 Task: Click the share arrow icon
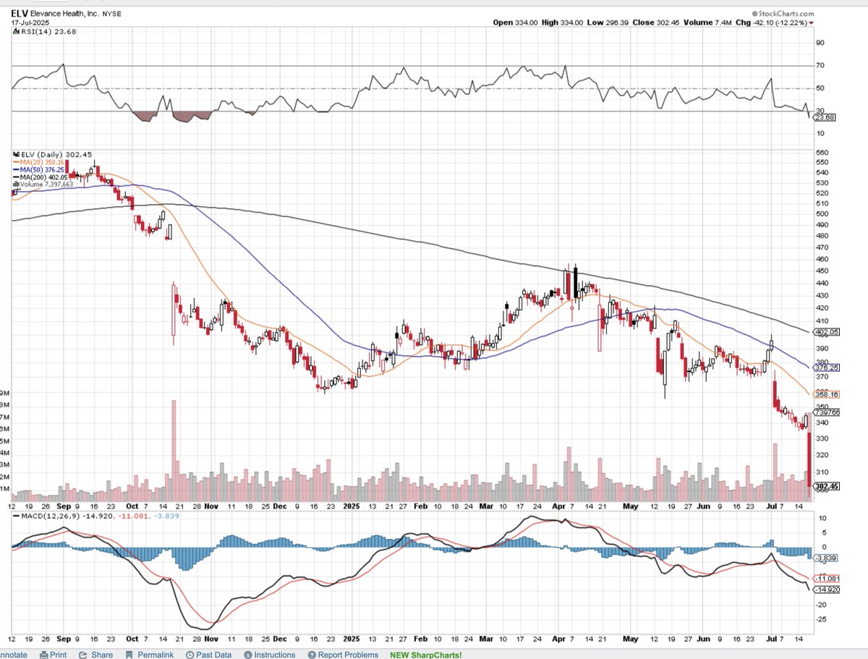(x=83, y=655)
